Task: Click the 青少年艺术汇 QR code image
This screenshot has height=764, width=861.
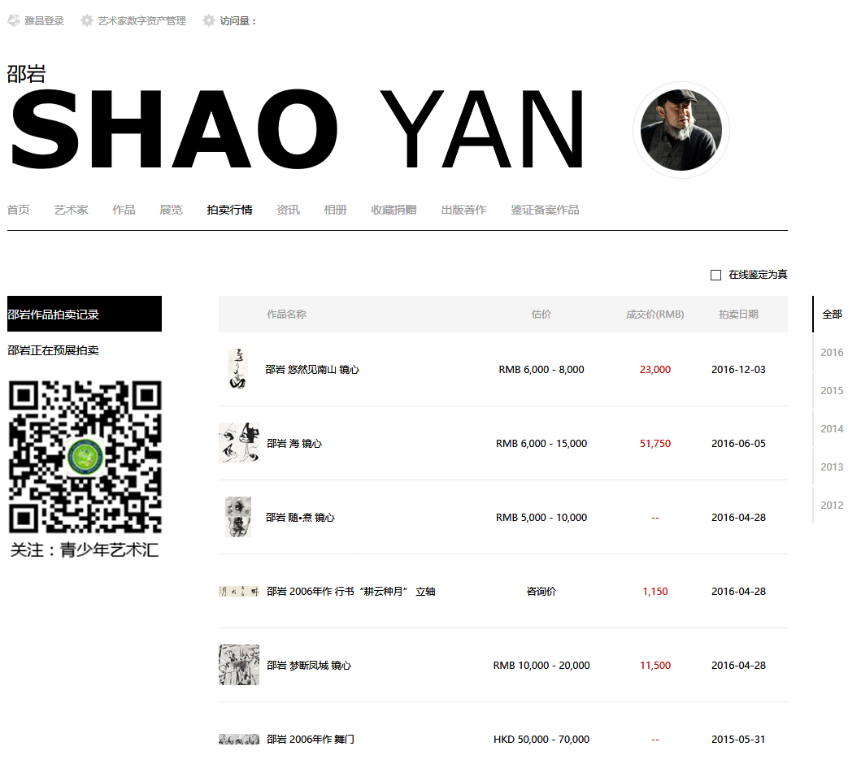Action: click(85, 457)
